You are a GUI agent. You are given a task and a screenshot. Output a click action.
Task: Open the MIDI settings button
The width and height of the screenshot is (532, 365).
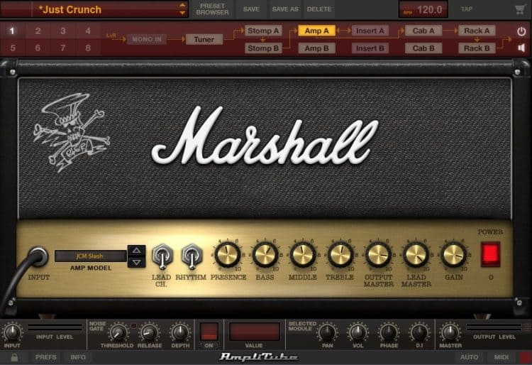[501, 357]
